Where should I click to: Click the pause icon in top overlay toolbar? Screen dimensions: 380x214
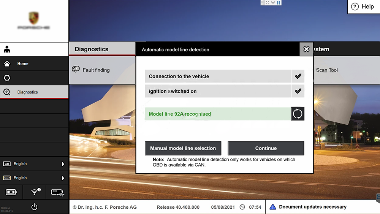279,2
